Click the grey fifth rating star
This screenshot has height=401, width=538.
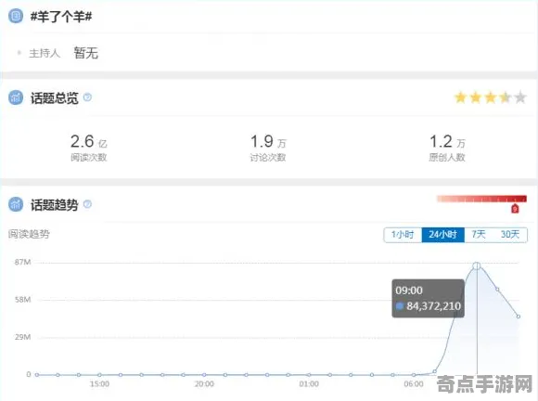pos(520,97)
